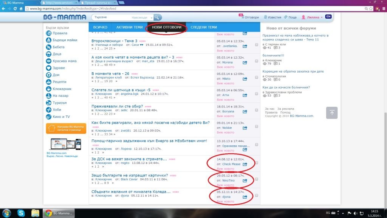
Task: Check the box for 'Преживявали ли сте обир?'
Action: 257,111
